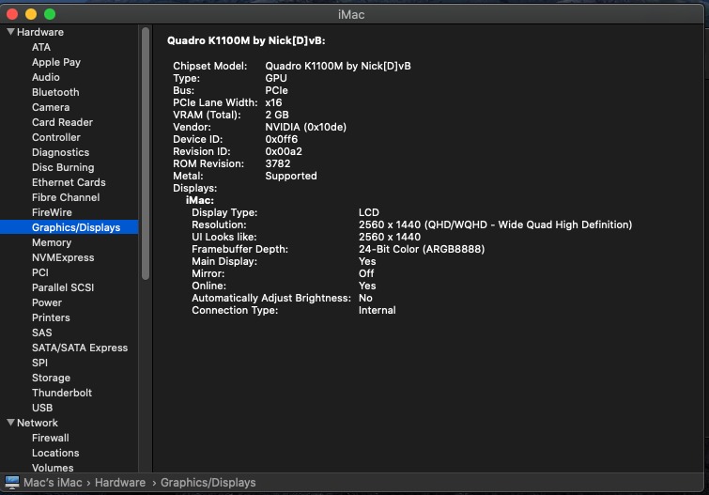709x495 pixels.
Task: Select Printers in the sidebar
Action: coord(51,317)
